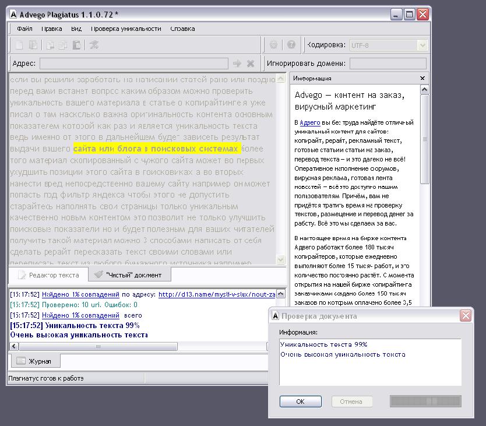Click the uniqueness check toolbar icon

(94, 45)
